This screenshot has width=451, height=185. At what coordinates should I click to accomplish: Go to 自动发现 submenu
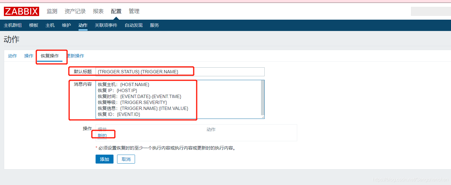coord(134,25)
